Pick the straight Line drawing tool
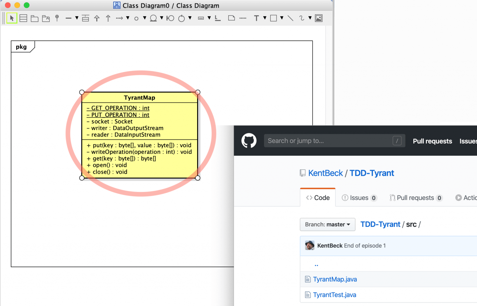Image resolution: width=477 pixels, height=306 pixels. point(290,18)
